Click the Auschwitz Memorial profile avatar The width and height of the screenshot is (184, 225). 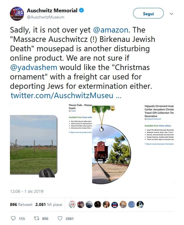click(x=17, y=14)
